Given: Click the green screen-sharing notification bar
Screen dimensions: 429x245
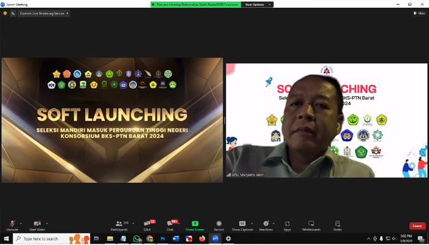Looking at the screenshot, I should [196, 4].
